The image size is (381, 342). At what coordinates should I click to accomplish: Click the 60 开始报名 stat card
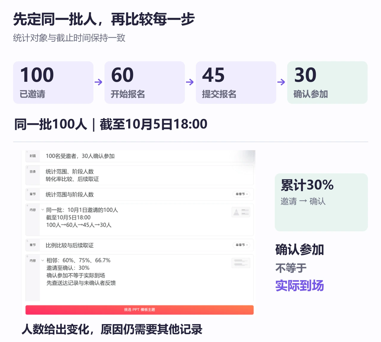point(145,82)
